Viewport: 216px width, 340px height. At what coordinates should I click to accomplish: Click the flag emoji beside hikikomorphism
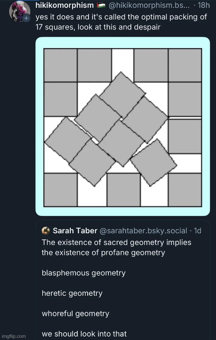coord(101,6)
